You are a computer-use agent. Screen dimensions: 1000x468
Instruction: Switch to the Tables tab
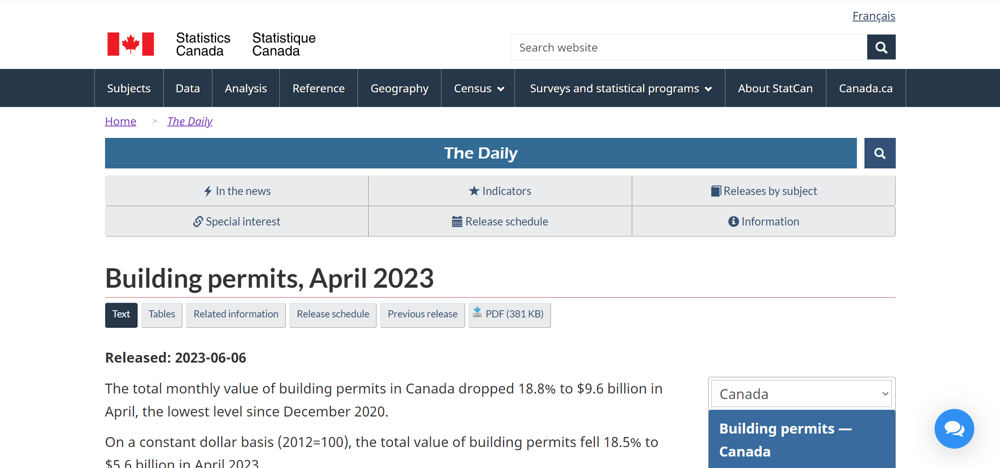pos(162,314)
